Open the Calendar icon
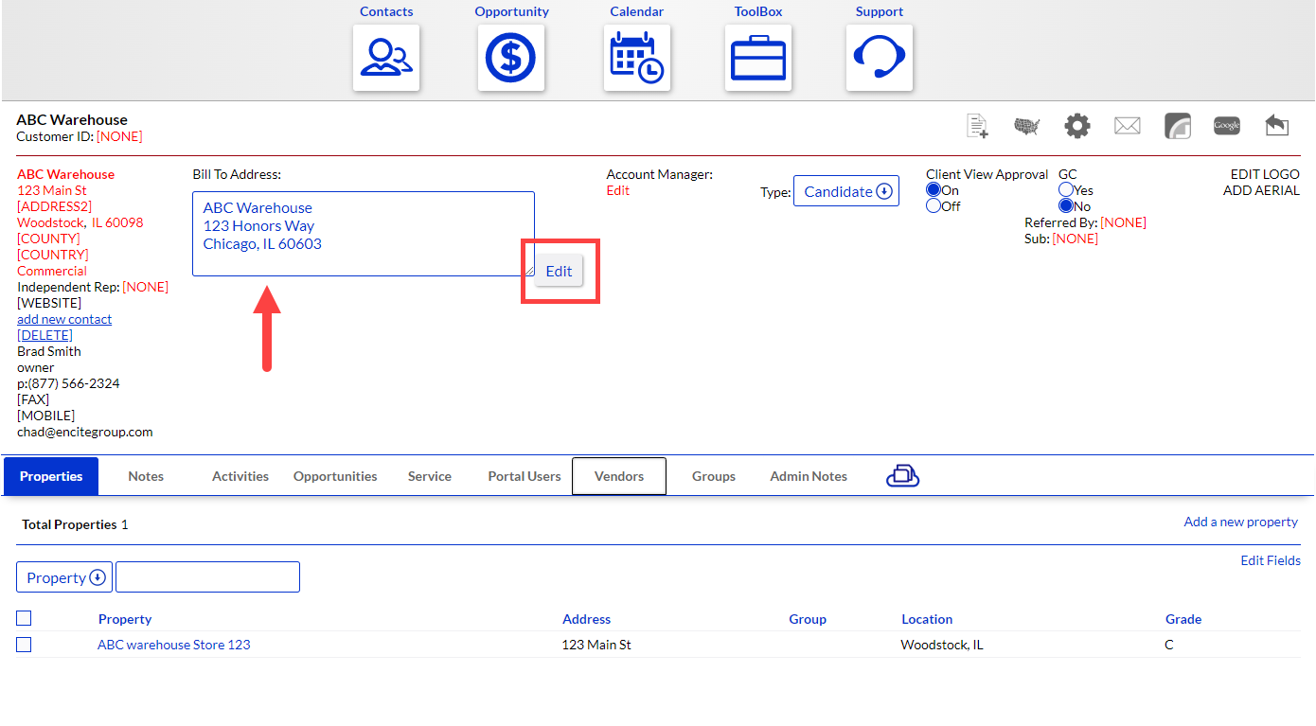Image resolution: width=1316 pixels, height=726 pixels. click(x=636, y=58)
